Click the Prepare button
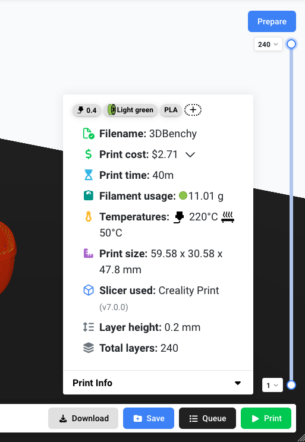 tap(272, 21)
